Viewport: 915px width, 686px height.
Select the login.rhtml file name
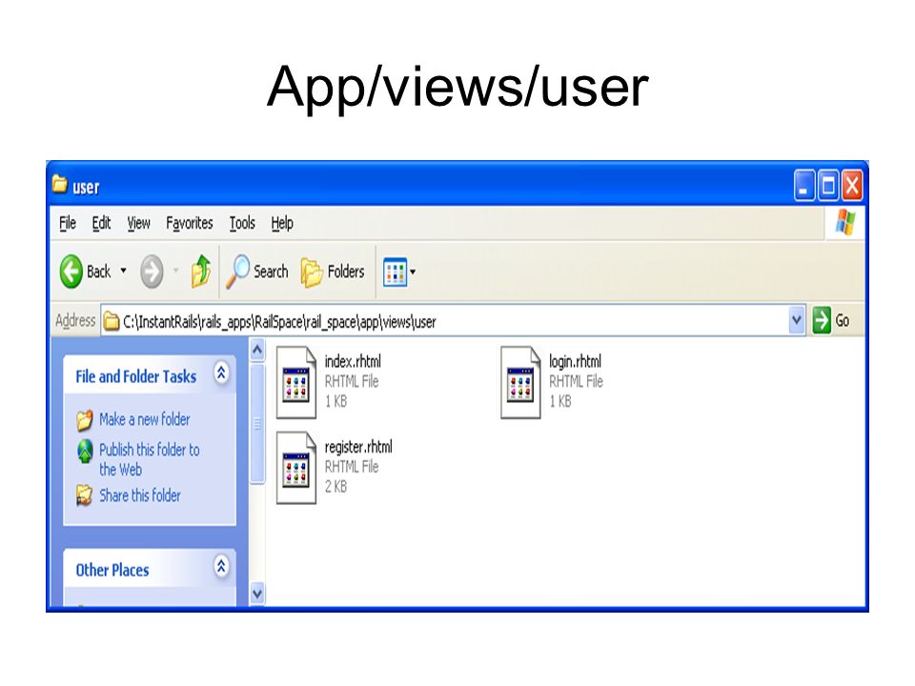coord(575,362)
